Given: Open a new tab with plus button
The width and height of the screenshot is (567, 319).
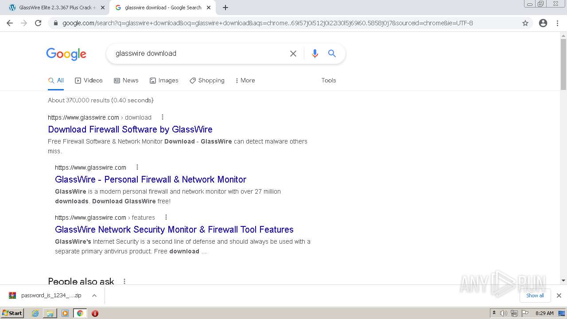Looking at the screenshot, I should click(225, 8).
